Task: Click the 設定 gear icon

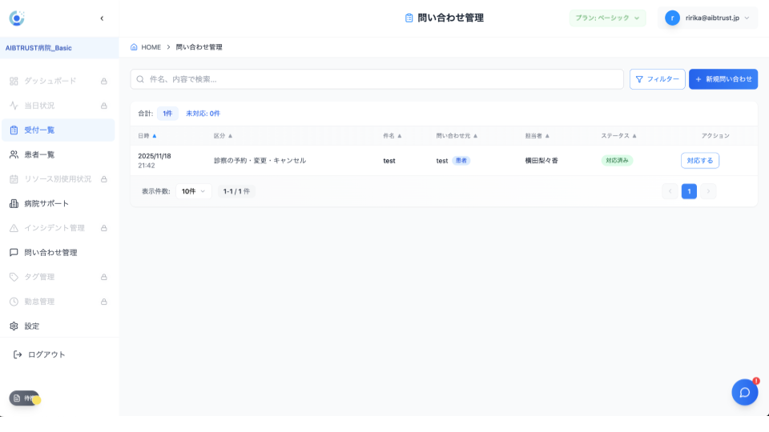Action: (x=14, y=326)
